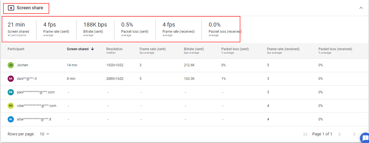Viewport: 369px width, 143px height.
Task: Click the 212.6K bitrate value
Action: point(189,65)
